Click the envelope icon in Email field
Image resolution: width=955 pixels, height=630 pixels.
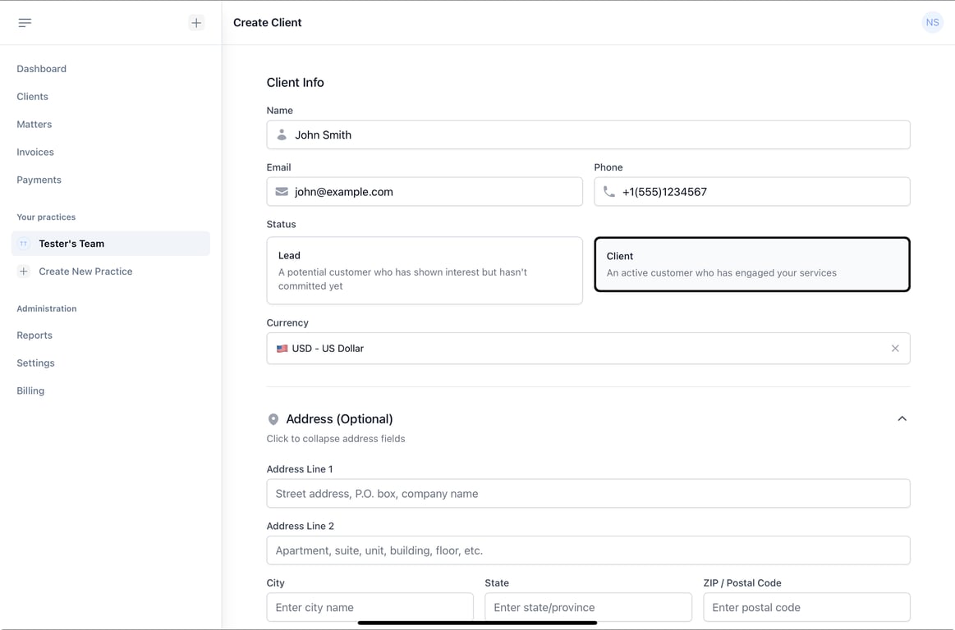click(x=282, y=192)
